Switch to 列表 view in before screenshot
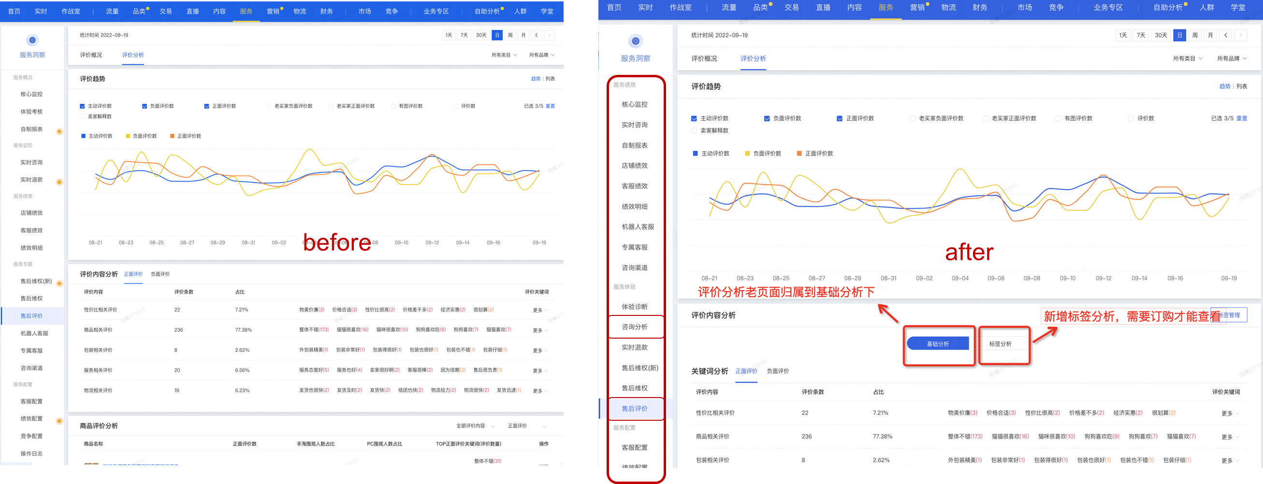 (550, 79)
